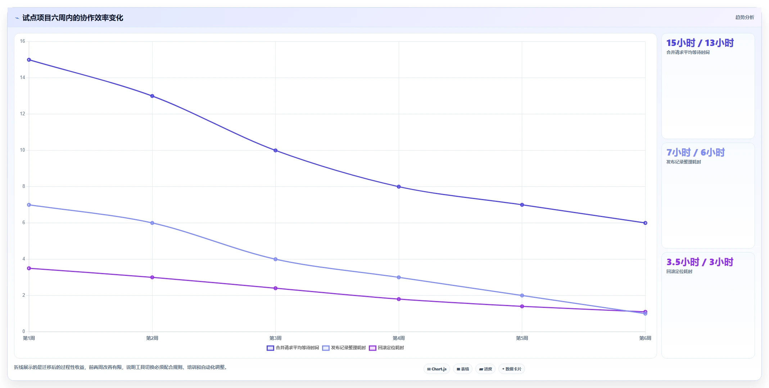Image resolution: width=769 pixels, height=388 pixels.
Task: Click the 第3周 light blue point at 4
Action: [276, 259]
